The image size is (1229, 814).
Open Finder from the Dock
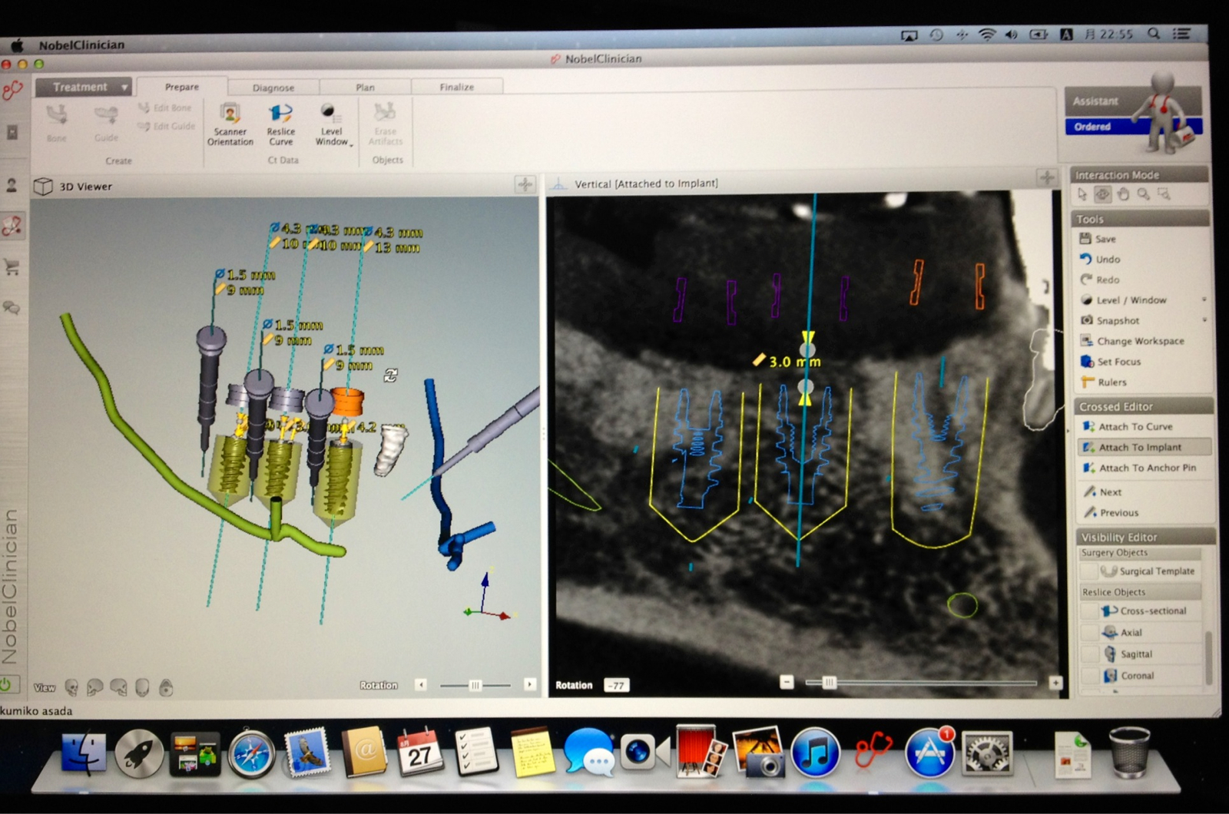point(84,753)
